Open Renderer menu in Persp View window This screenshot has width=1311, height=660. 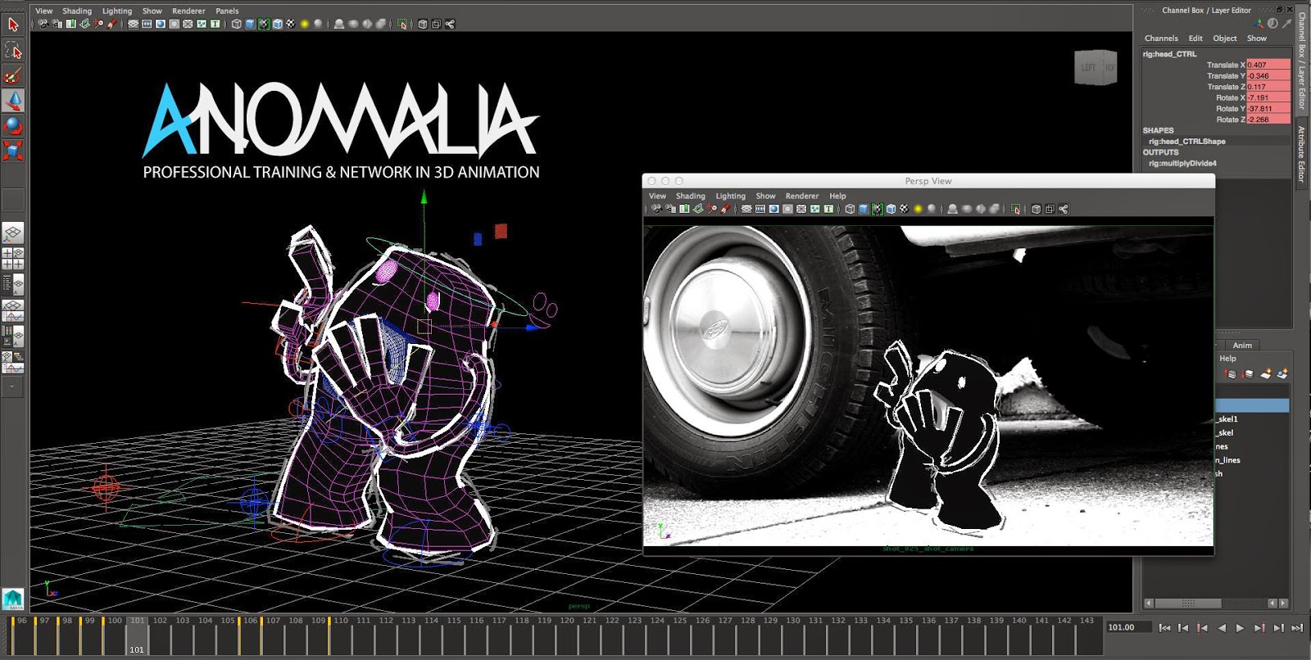coord(801,197)
